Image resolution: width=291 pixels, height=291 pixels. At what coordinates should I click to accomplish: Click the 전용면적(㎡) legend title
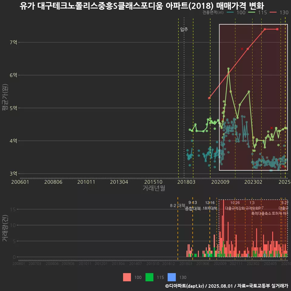pos(213,12)
